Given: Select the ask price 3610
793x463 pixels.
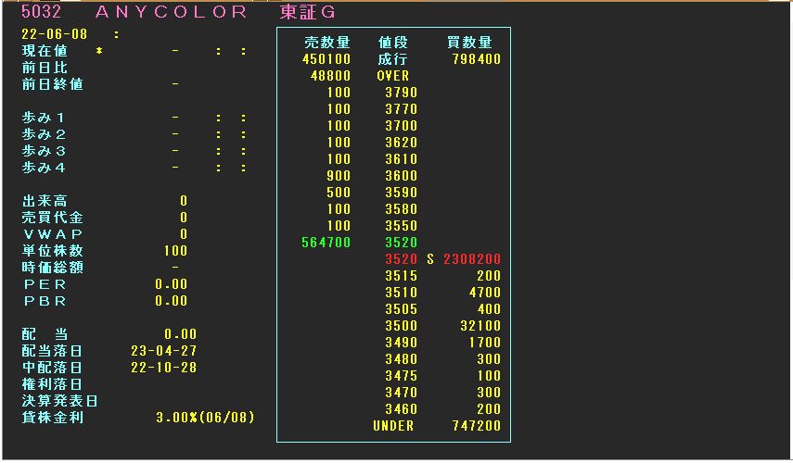Looking at the screenshot, I should click(401, 159).
